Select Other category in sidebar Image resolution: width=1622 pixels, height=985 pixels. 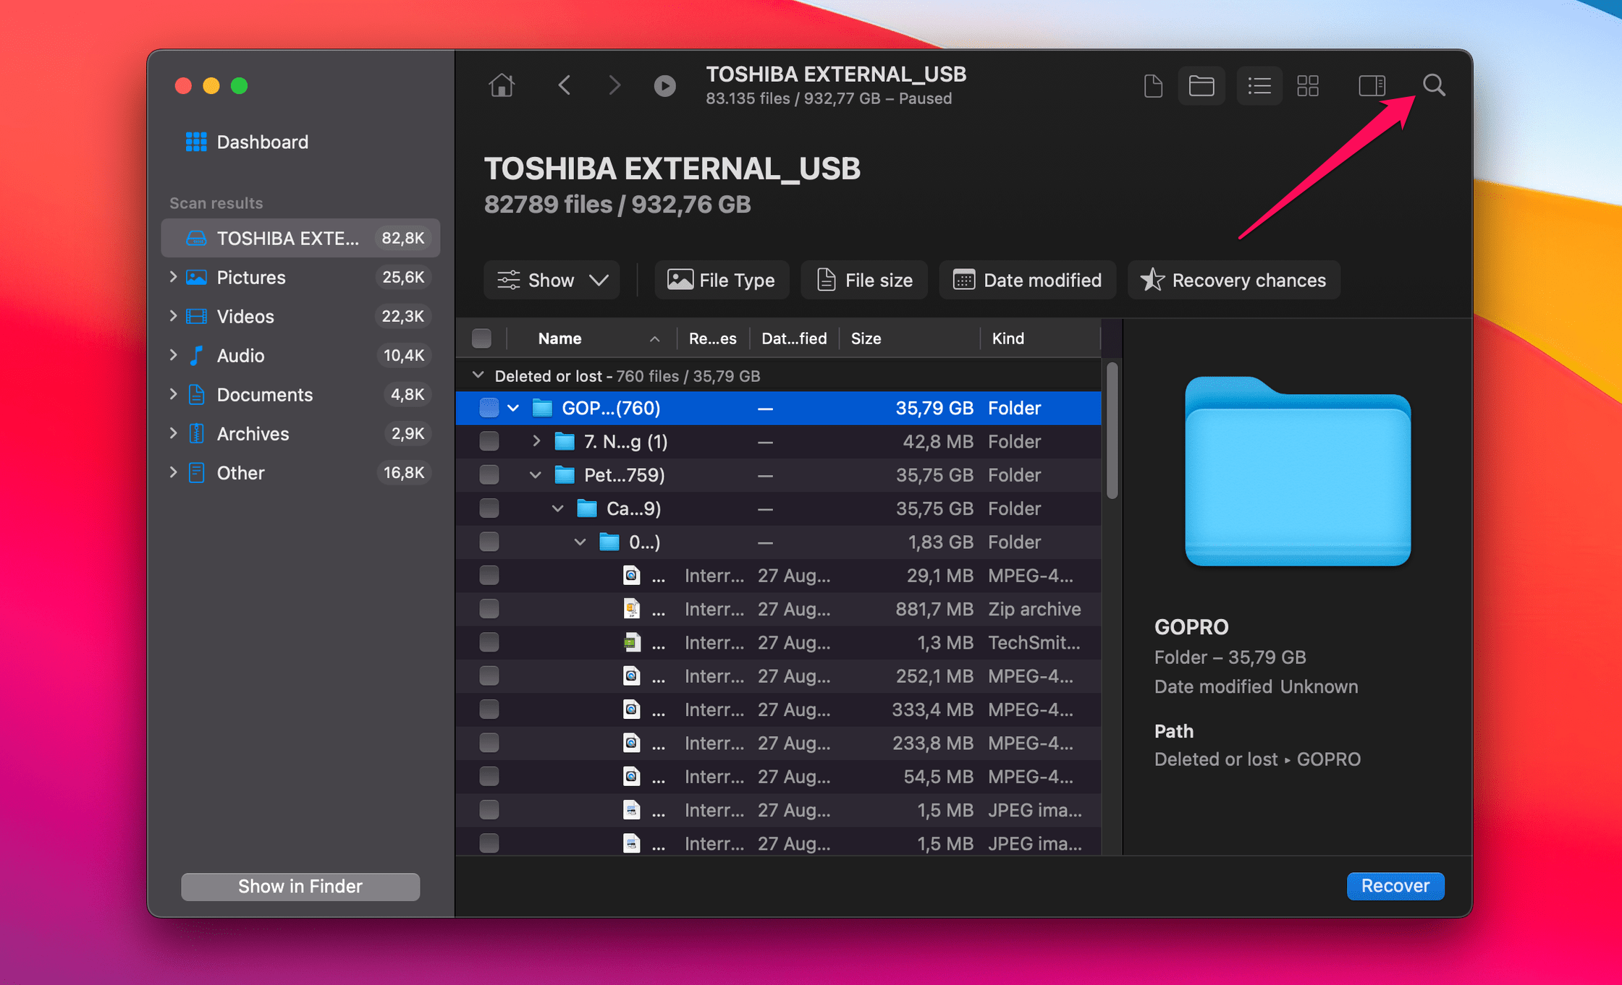click(x=300, y=472)
